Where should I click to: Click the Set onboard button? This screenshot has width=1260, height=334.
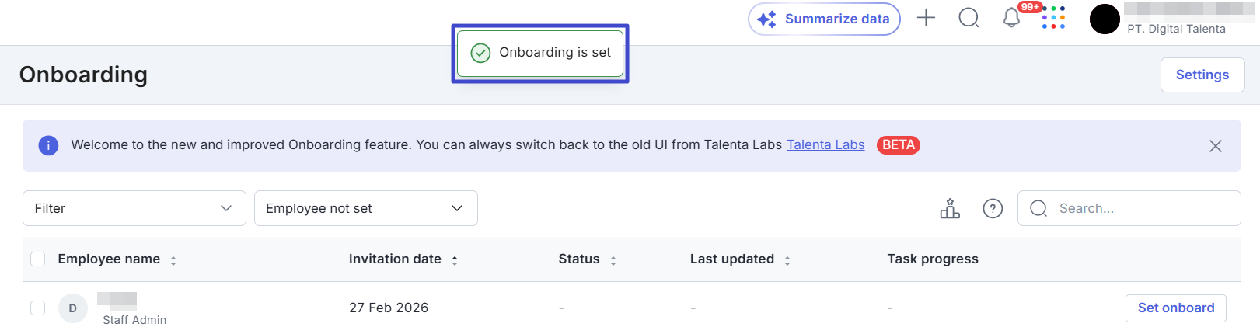(x=1175, y=308)
